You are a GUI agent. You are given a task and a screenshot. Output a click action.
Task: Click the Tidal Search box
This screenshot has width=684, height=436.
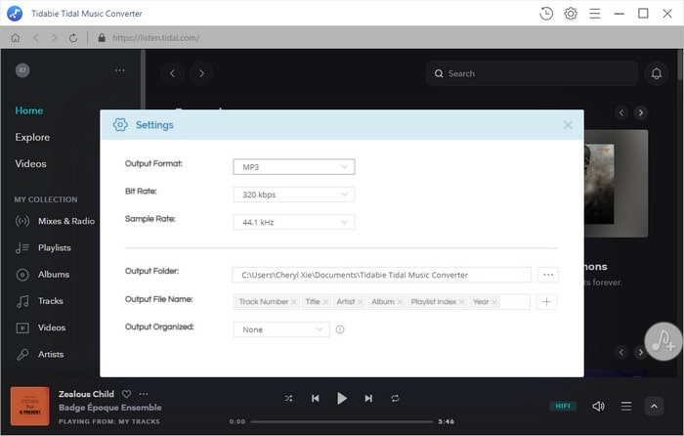pyautogui.click(x=532, y=73)
